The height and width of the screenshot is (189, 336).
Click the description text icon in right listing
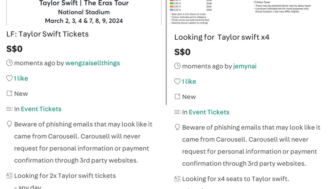point(177,179)
